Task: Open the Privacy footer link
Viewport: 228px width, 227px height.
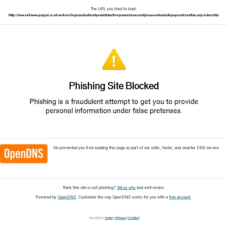Action: click(120, 218)
